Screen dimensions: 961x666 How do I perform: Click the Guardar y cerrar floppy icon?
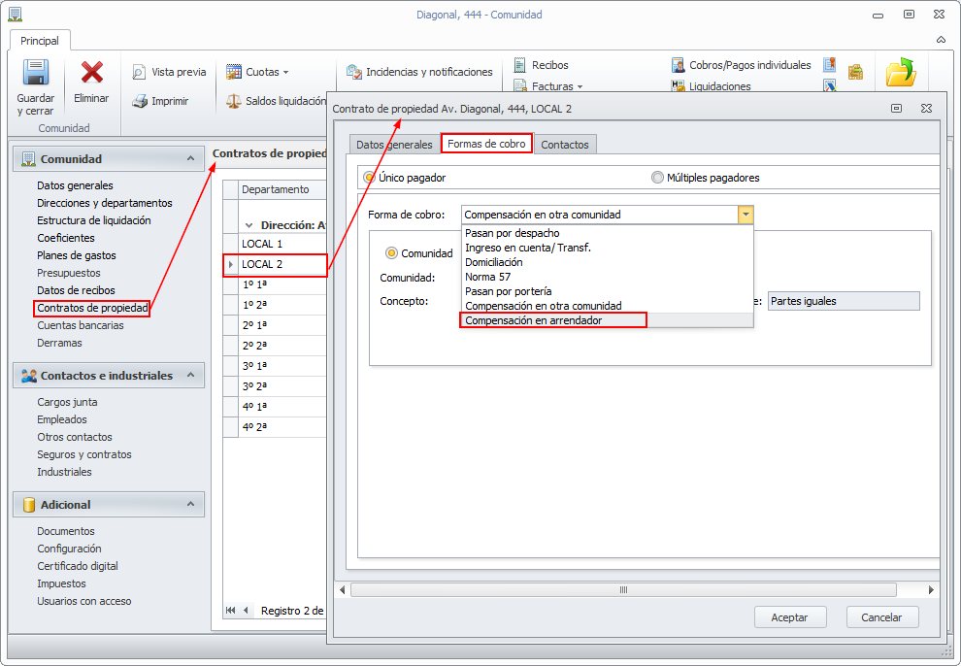[x=36, y=72]
